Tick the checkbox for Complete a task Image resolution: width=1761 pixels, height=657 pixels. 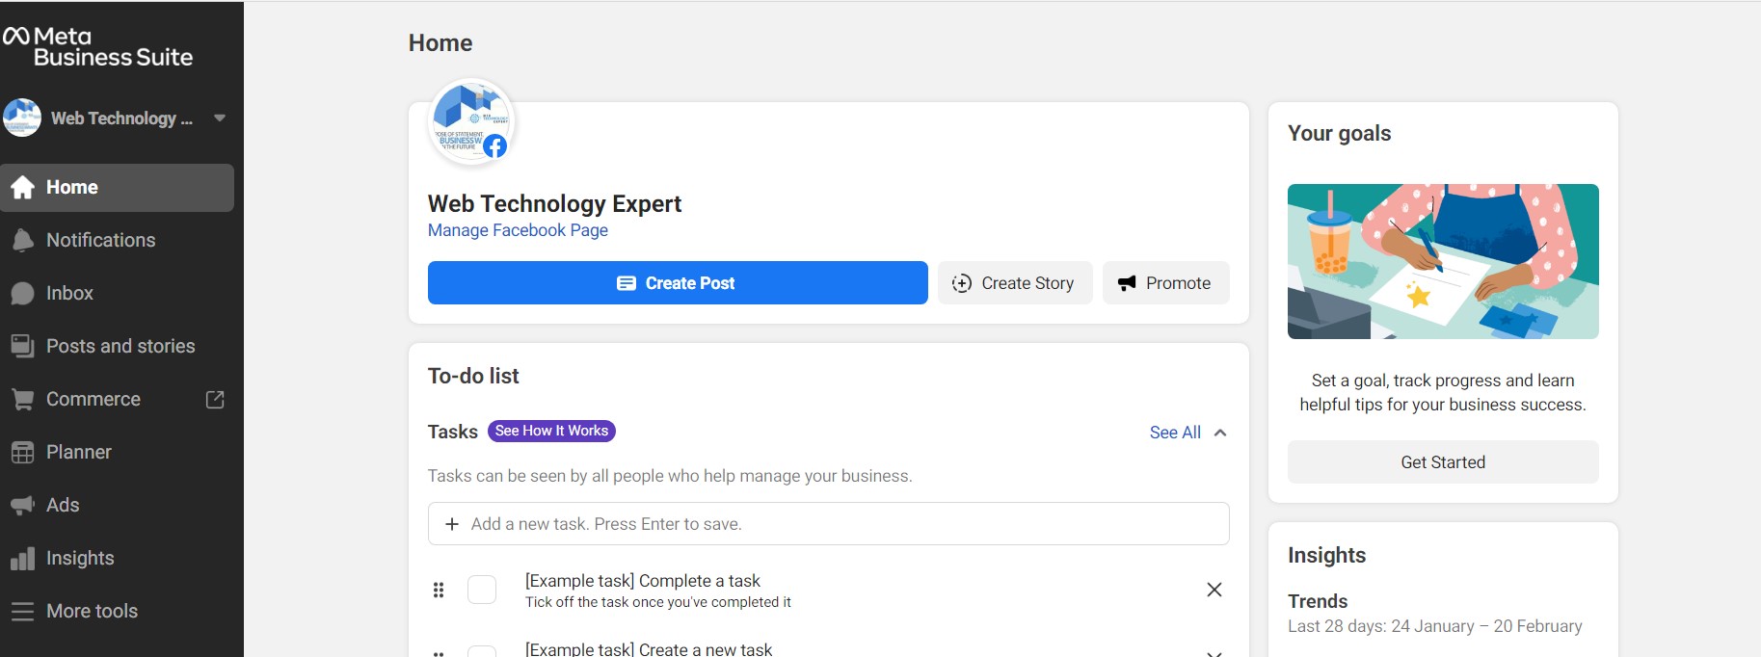pyautogui.click(x=482, y=590)
